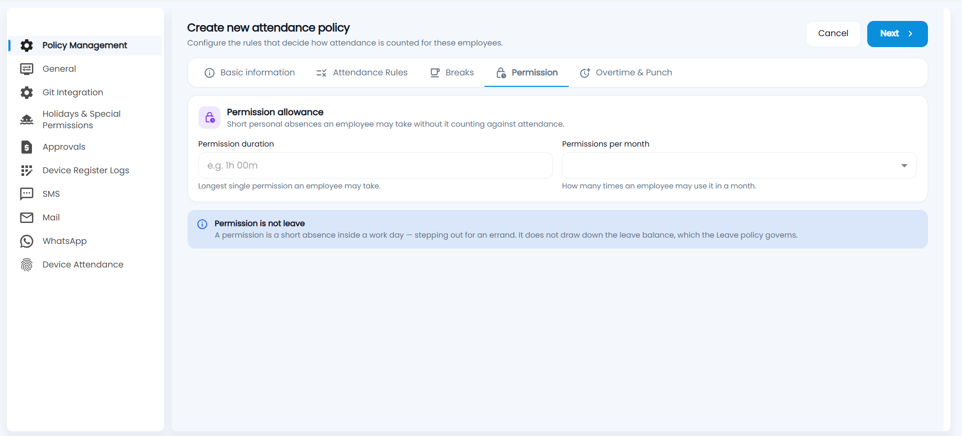962x436 pixels.
Task: Click the Device Attendance fingerprint icon
Action: 27,265
